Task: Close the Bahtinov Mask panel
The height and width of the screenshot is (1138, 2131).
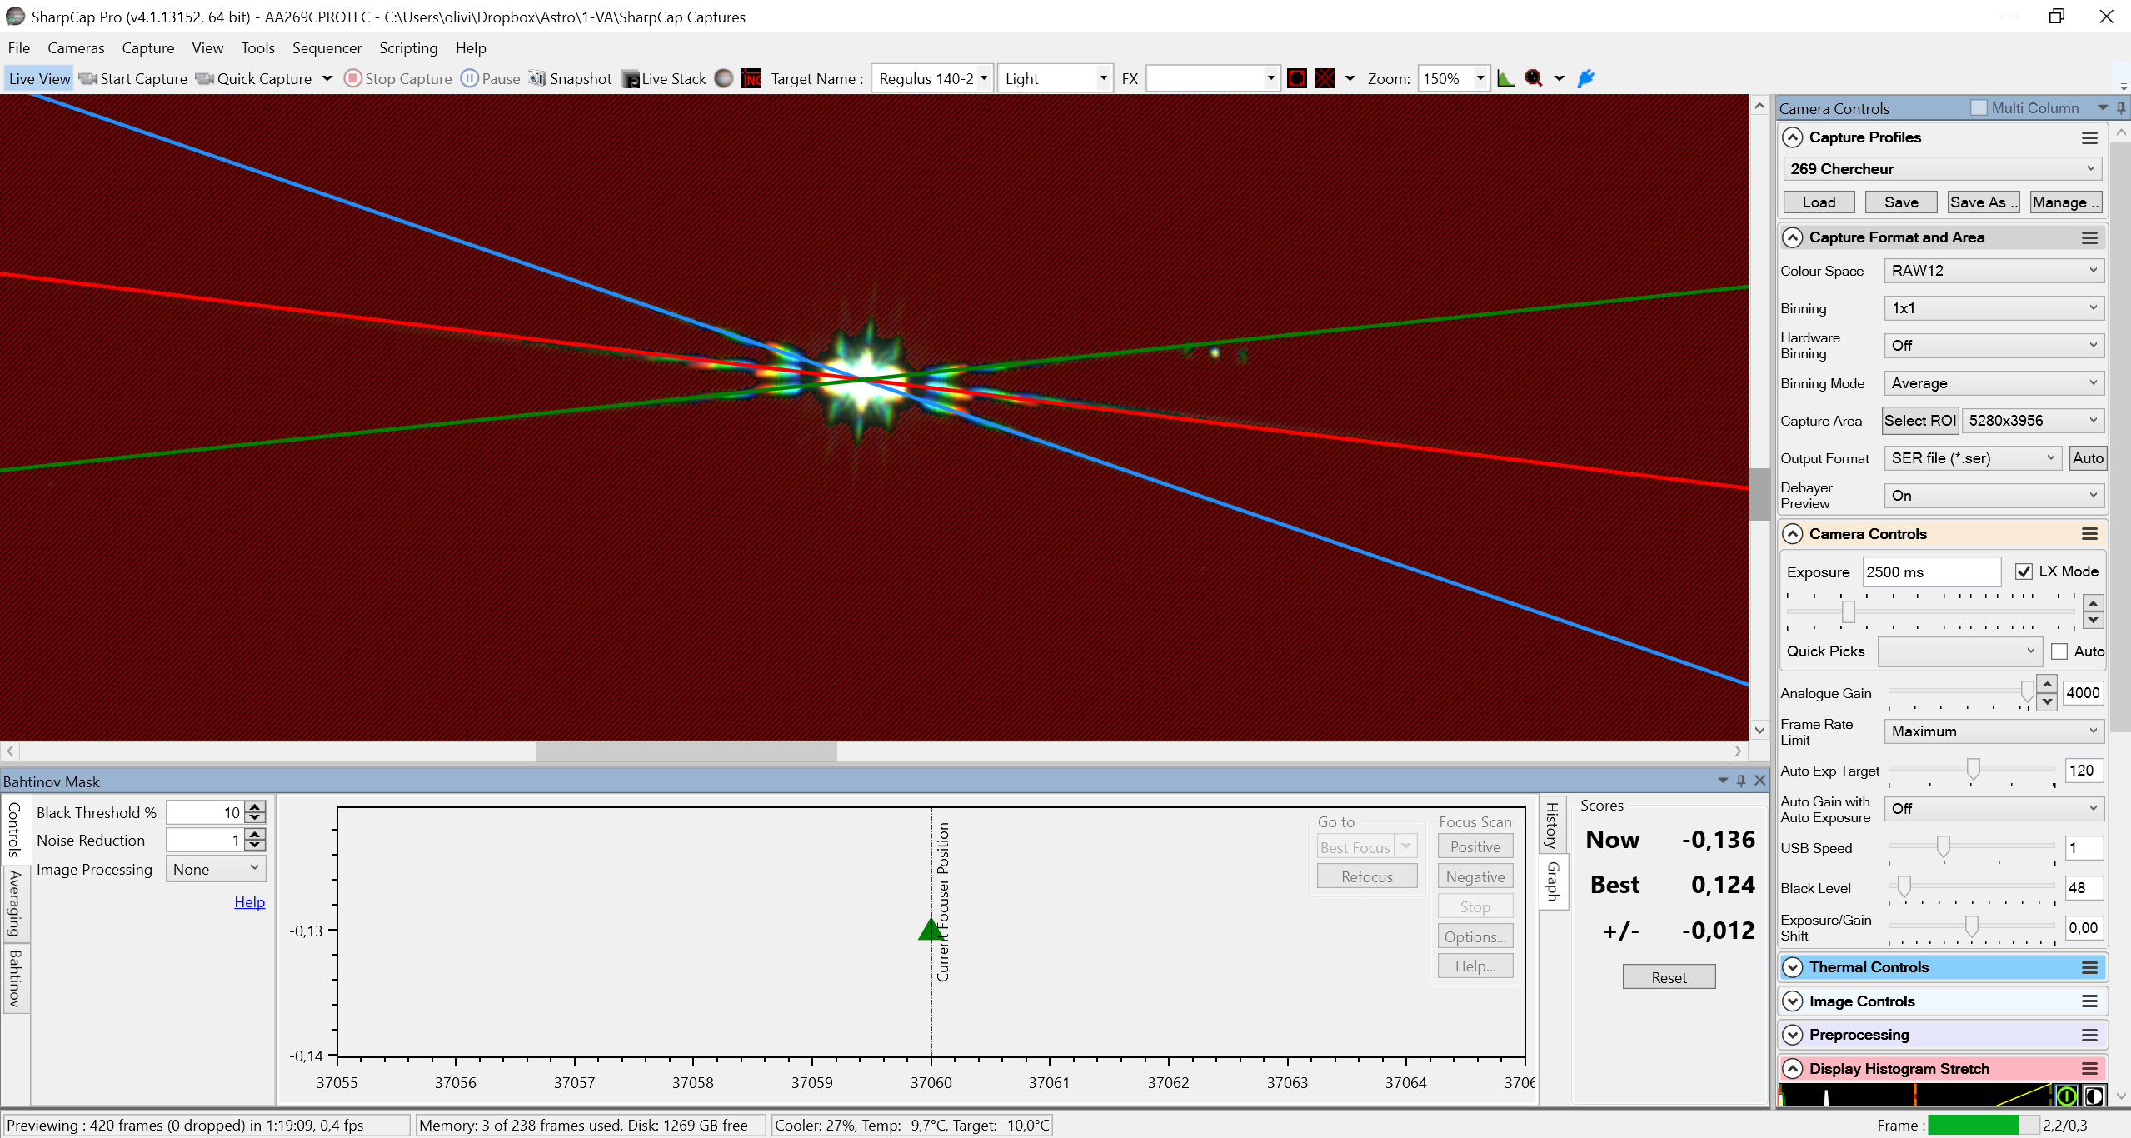Action: pos(1759,781)
